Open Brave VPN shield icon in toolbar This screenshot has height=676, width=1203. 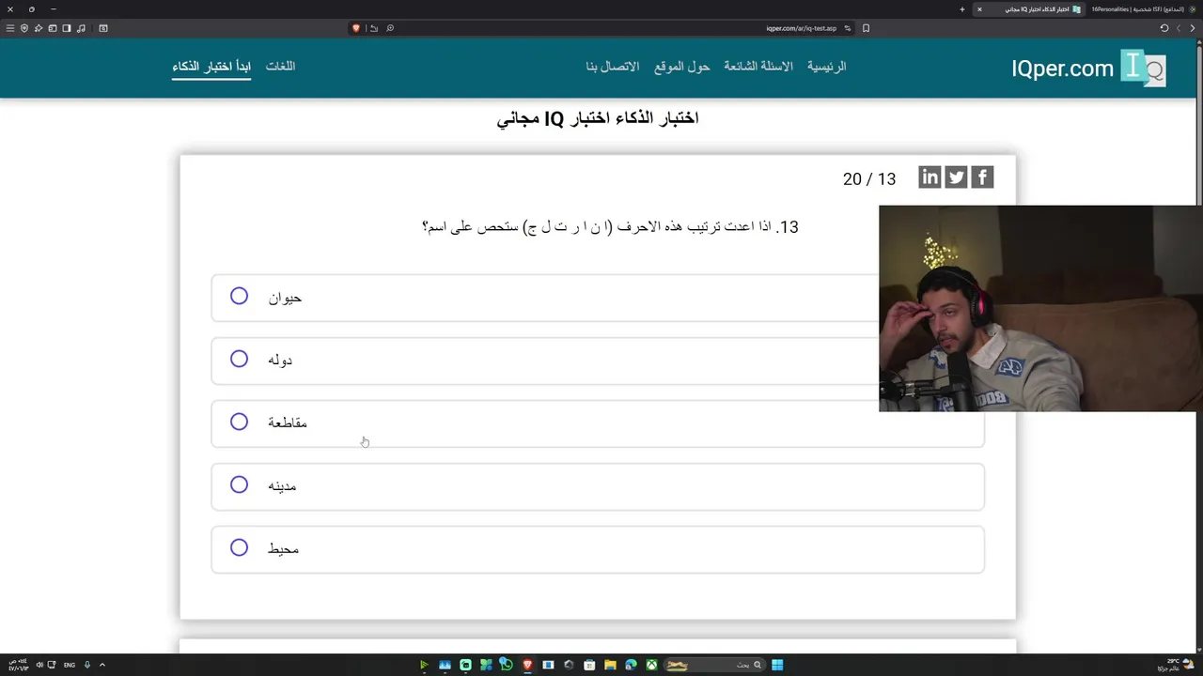click(24, 28)
